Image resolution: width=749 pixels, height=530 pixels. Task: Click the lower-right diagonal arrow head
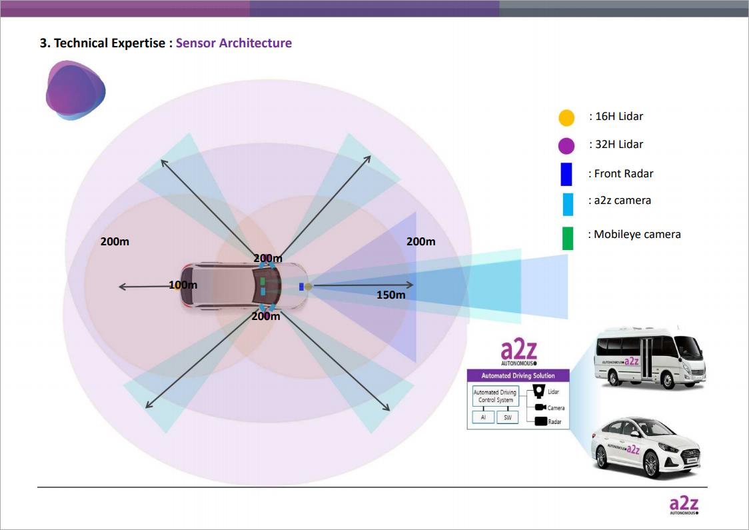point(387,407)
